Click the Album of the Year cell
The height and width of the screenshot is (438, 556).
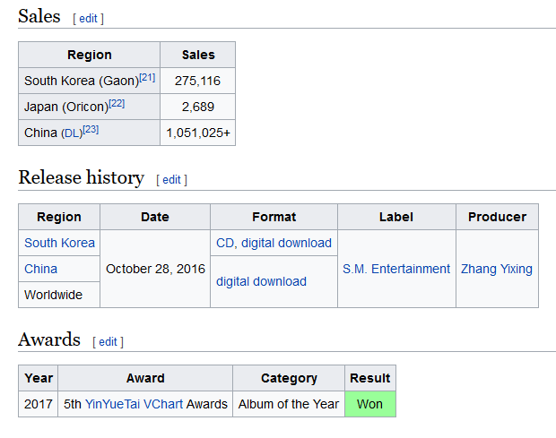pyautogui.click(x=288, y=404)
